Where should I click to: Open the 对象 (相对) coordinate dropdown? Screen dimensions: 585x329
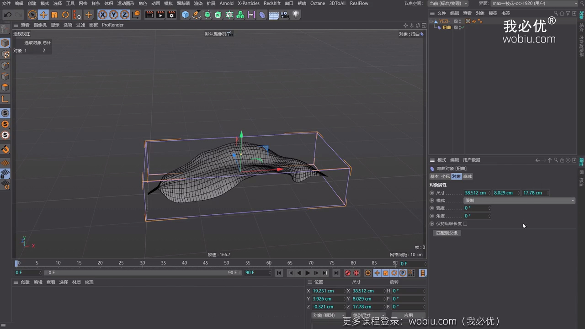coord(329,315)
